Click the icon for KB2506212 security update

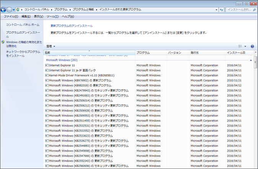click(x=47, y=106)
